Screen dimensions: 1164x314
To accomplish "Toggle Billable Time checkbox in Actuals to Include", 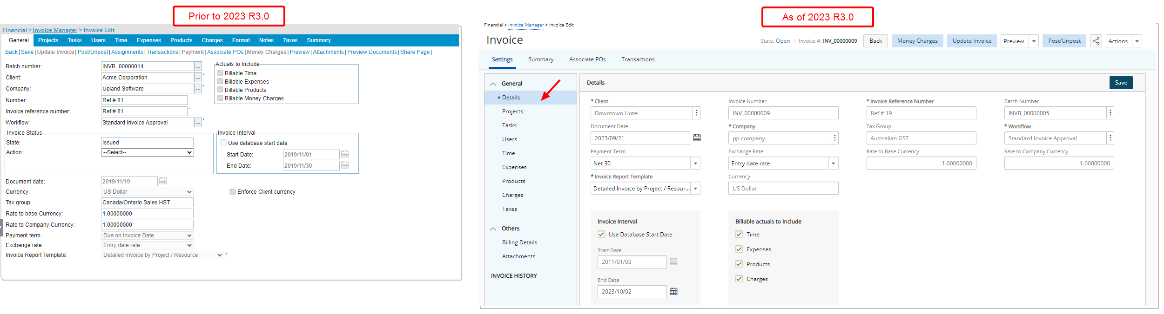I will click(220, 73).
